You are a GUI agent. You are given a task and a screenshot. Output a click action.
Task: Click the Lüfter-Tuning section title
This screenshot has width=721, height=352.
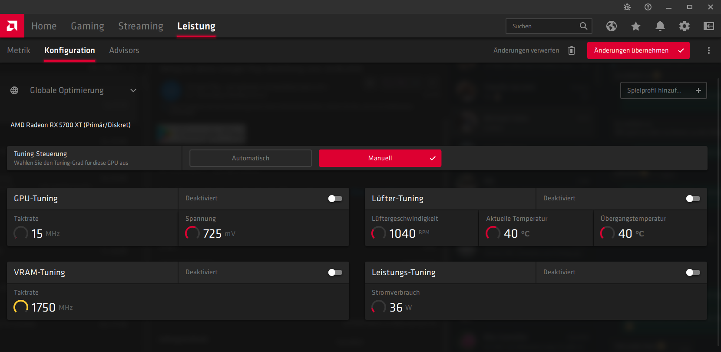(397, 199)
